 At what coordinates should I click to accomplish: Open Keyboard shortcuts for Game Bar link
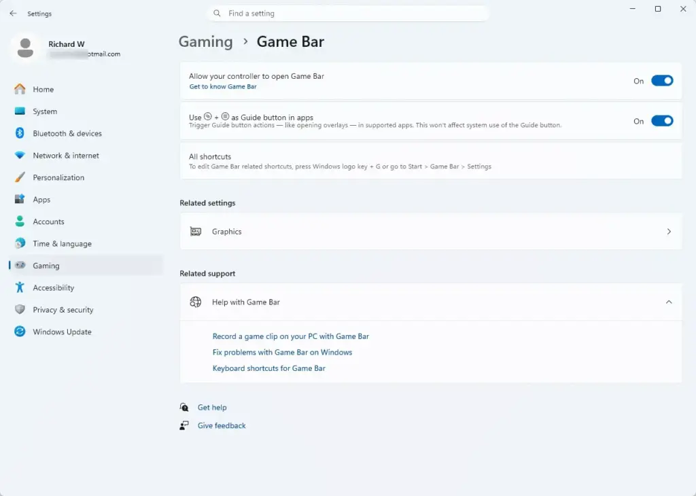[269, 368]
